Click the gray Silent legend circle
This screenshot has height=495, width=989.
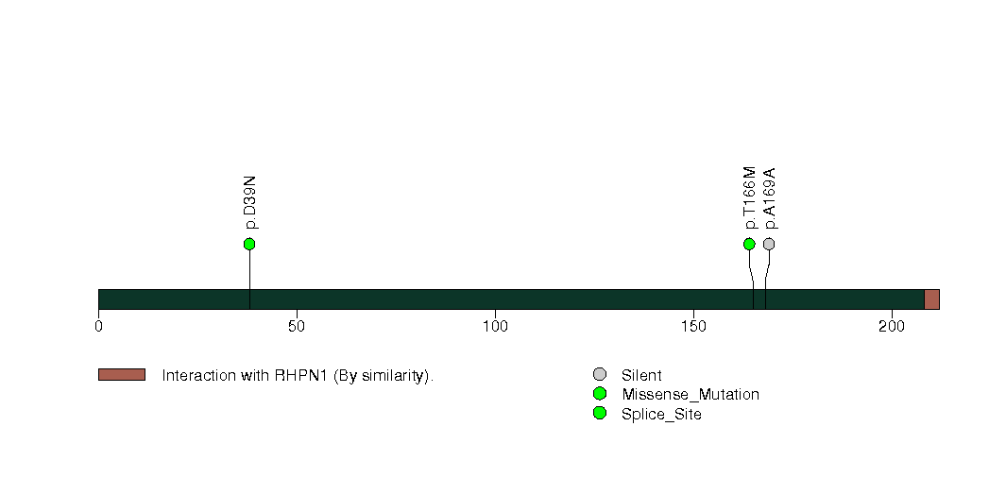click(x=599, y=375)
